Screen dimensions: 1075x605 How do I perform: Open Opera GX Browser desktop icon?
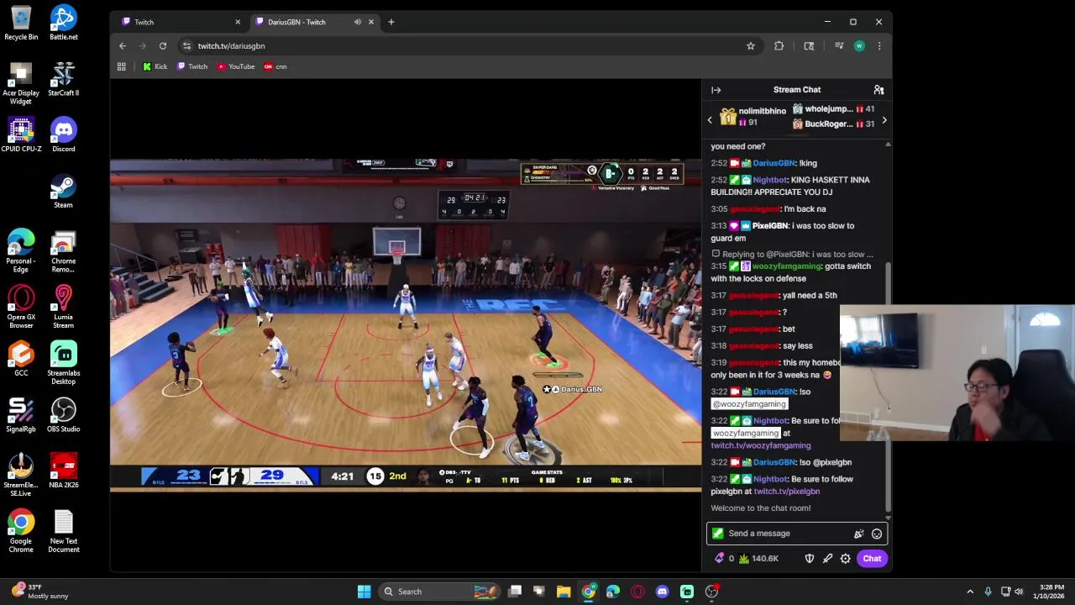(x=21, y=307)
